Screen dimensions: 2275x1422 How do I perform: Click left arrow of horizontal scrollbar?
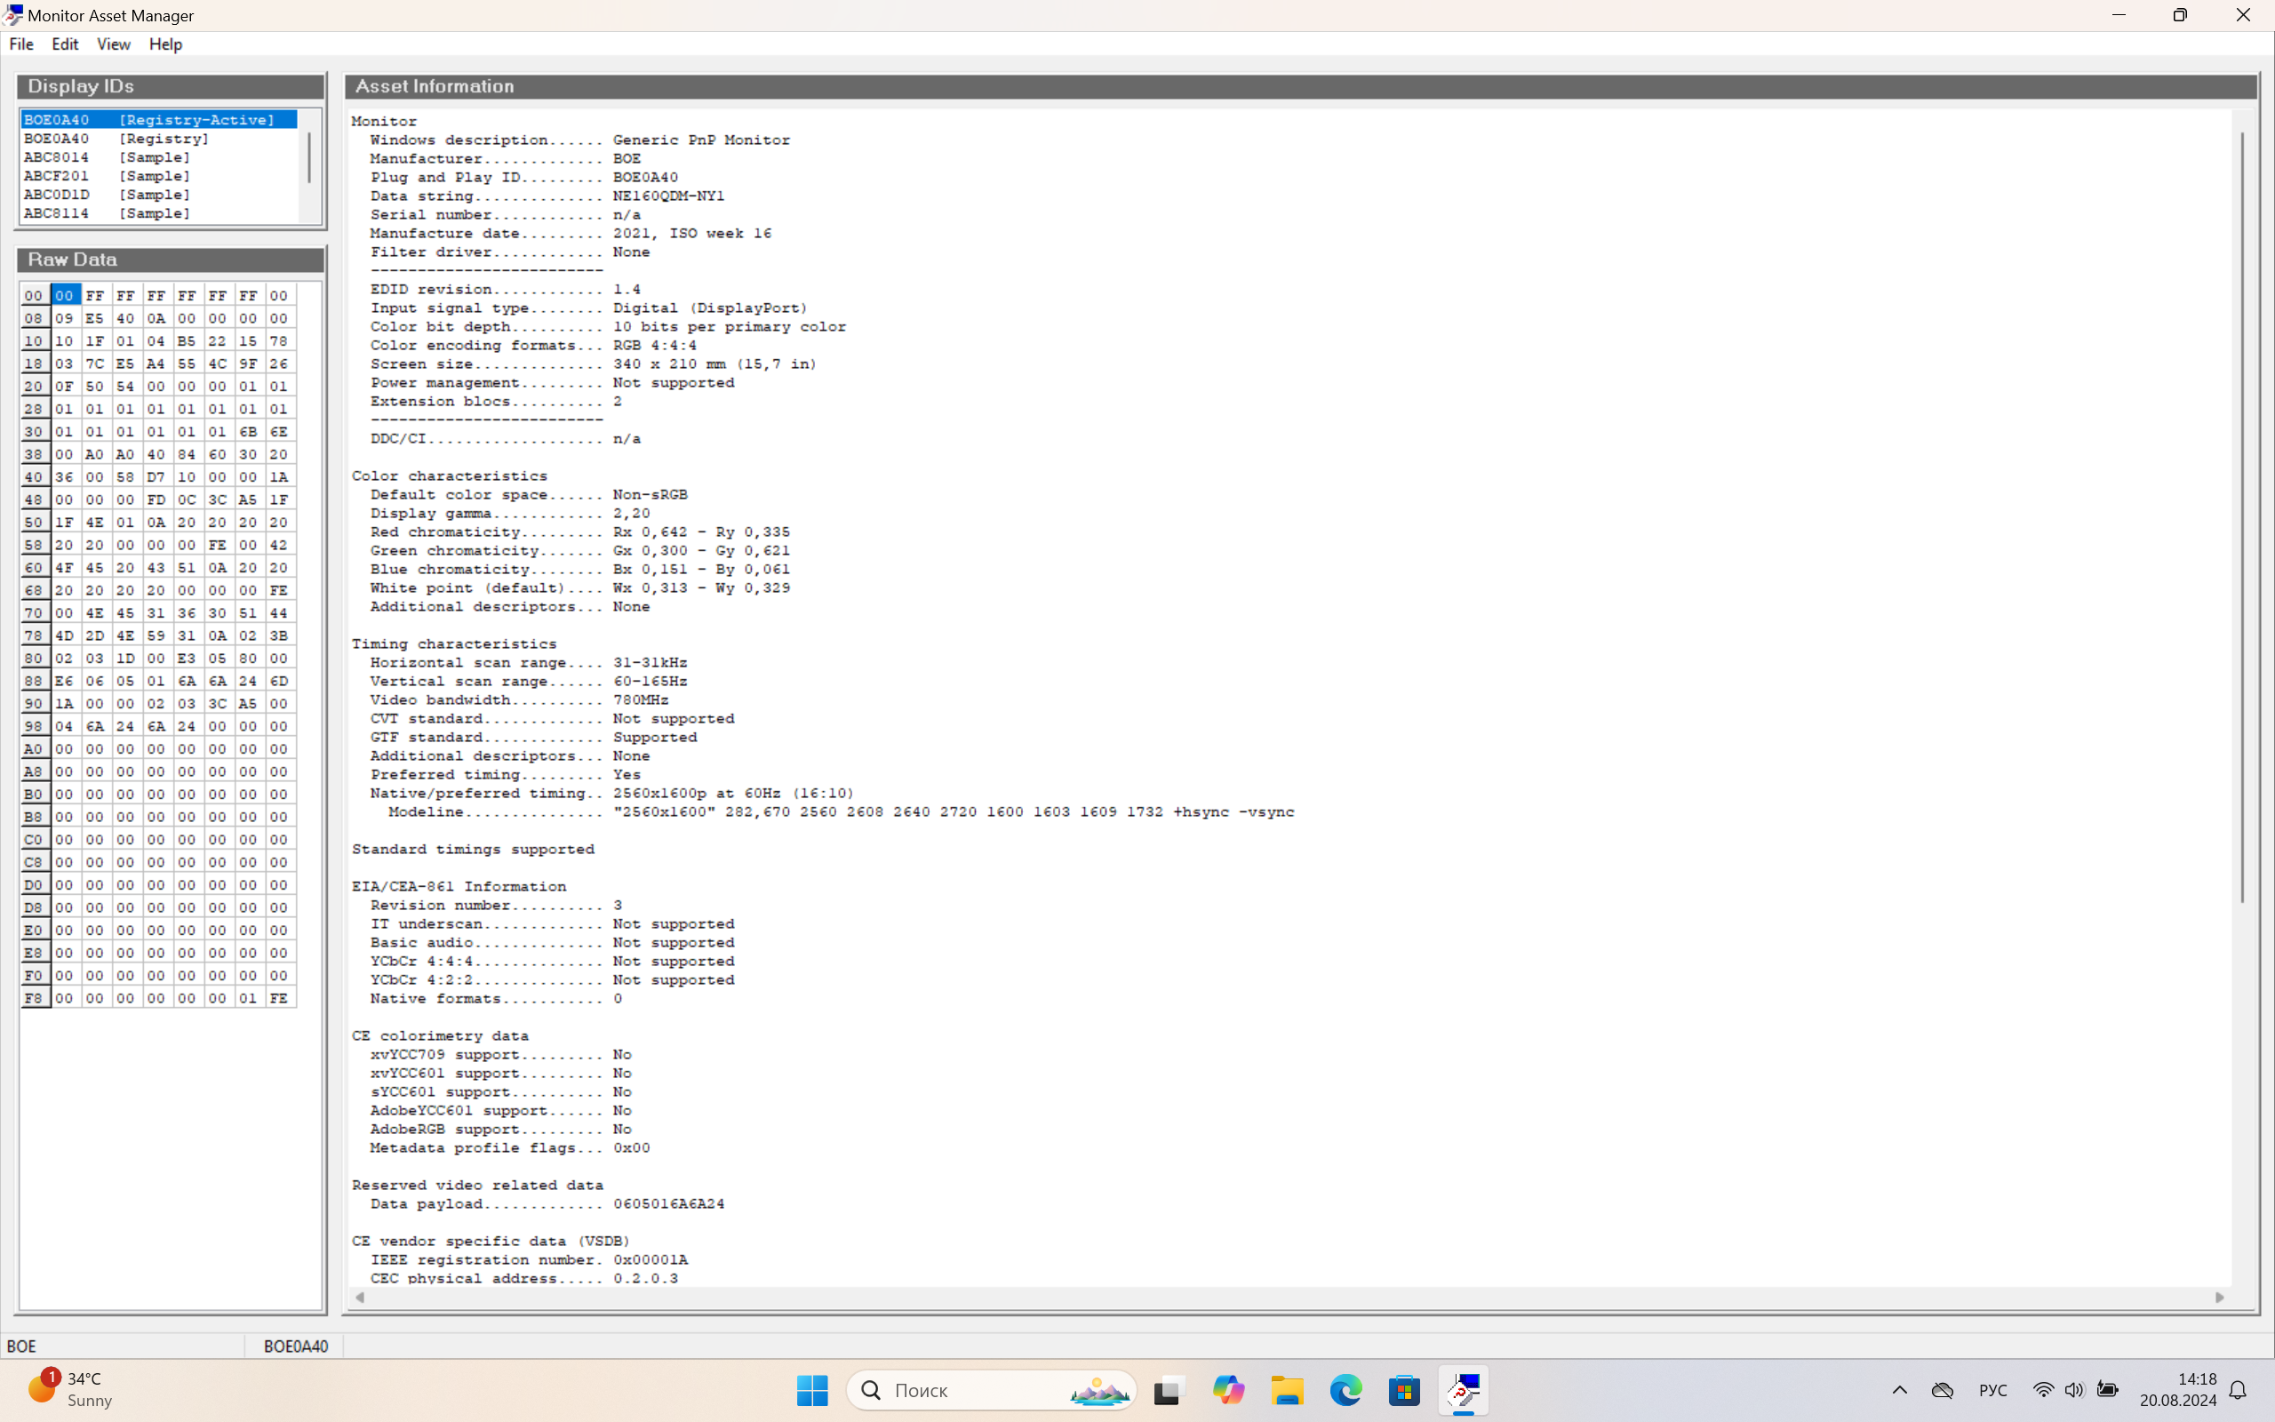pos(359,1298)
